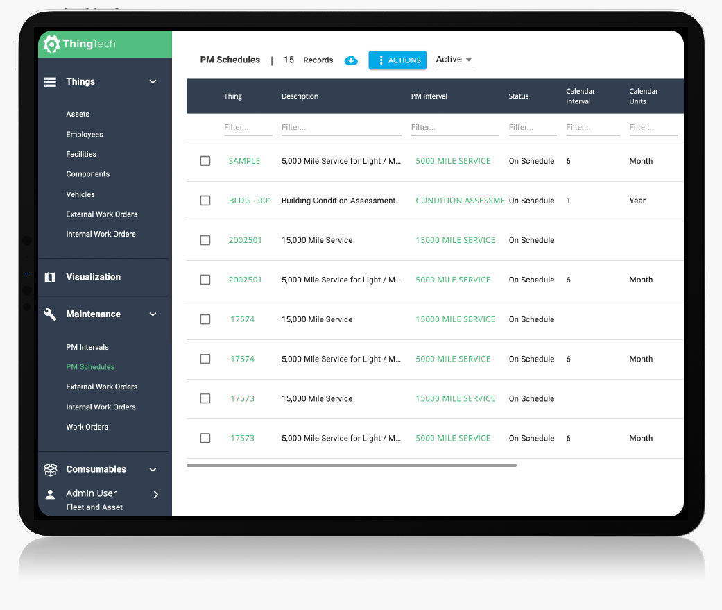Click the Status column filter field
Screen dimensions: 722x610
[x=533, y=128]
